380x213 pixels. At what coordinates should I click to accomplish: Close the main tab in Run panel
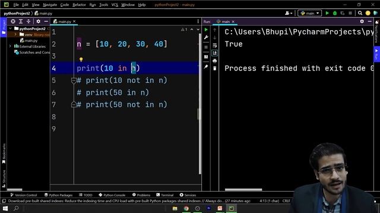pyautogui.click(x=233, y=22)
